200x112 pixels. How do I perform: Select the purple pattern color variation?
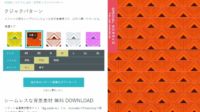93,39
